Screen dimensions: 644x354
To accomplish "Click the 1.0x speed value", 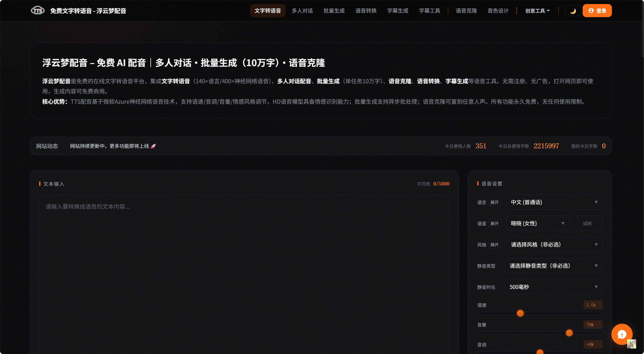I will [x=593, y=305].
